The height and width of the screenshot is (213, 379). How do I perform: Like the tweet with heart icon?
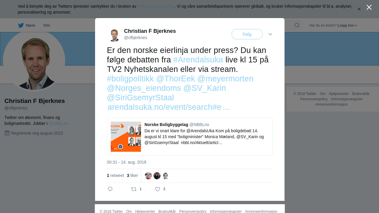coord(158,189)
